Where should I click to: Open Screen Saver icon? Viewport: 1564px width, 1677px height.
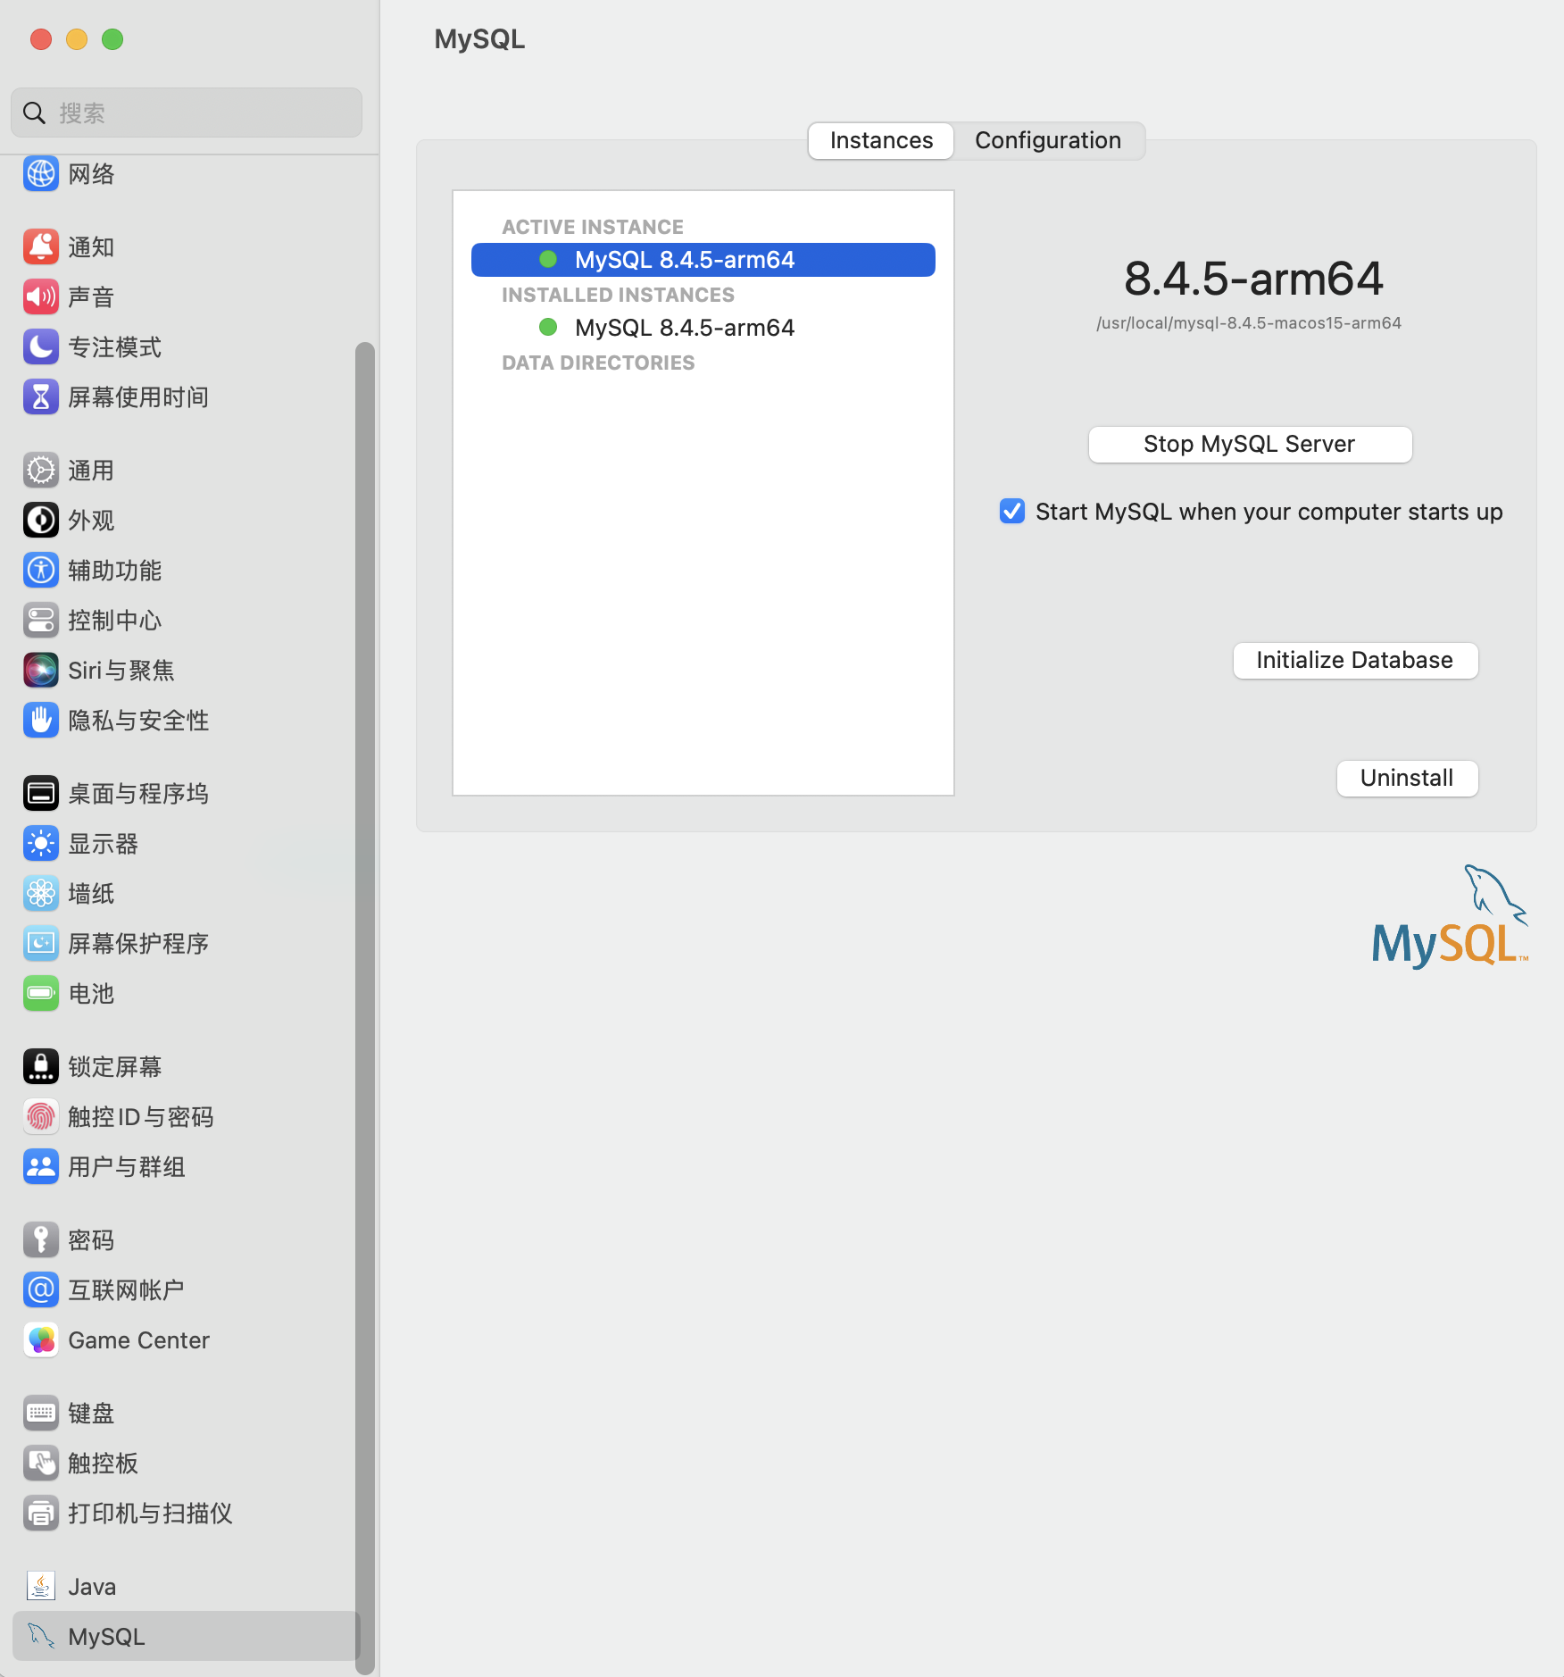coord(41,943)
